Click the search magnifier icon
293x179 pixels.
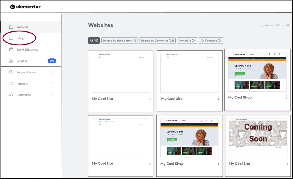[261, 25]
